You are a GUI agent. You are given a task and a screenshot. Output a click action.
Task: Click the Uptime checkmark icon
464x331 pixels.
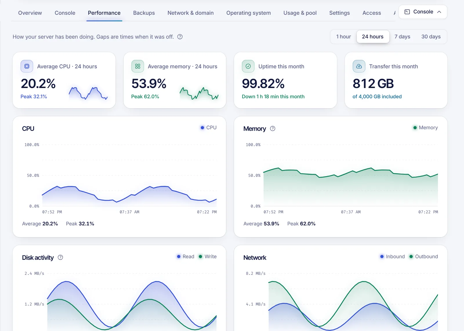(248, 66)
